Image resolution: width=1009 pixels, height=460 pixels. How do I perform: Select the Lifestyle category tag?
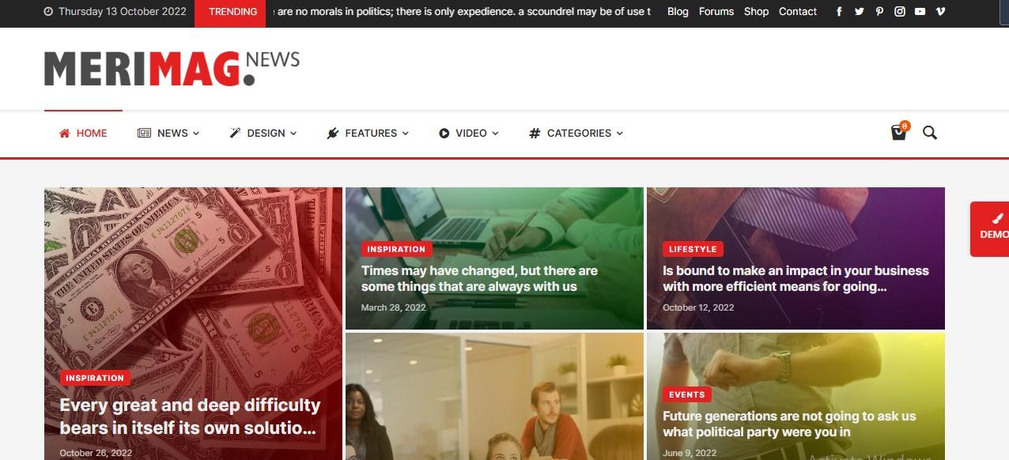(x=693, y=249)
